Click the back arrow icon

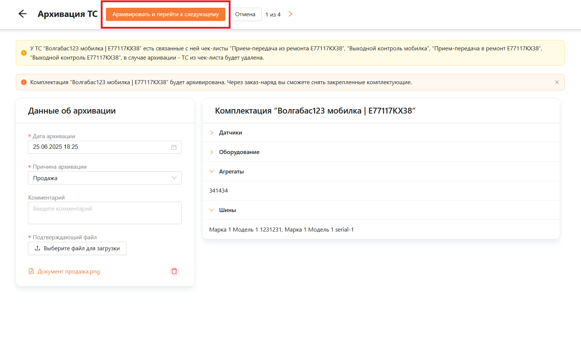[22, 14]
